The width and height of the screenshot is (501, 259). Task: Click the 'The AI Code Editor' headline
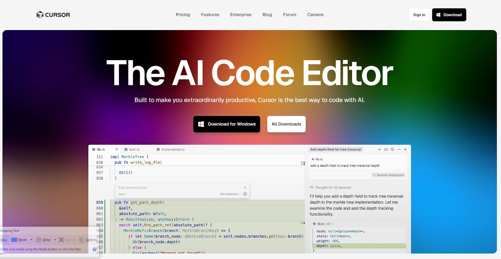pyautogui.click(x=250, y=73)
